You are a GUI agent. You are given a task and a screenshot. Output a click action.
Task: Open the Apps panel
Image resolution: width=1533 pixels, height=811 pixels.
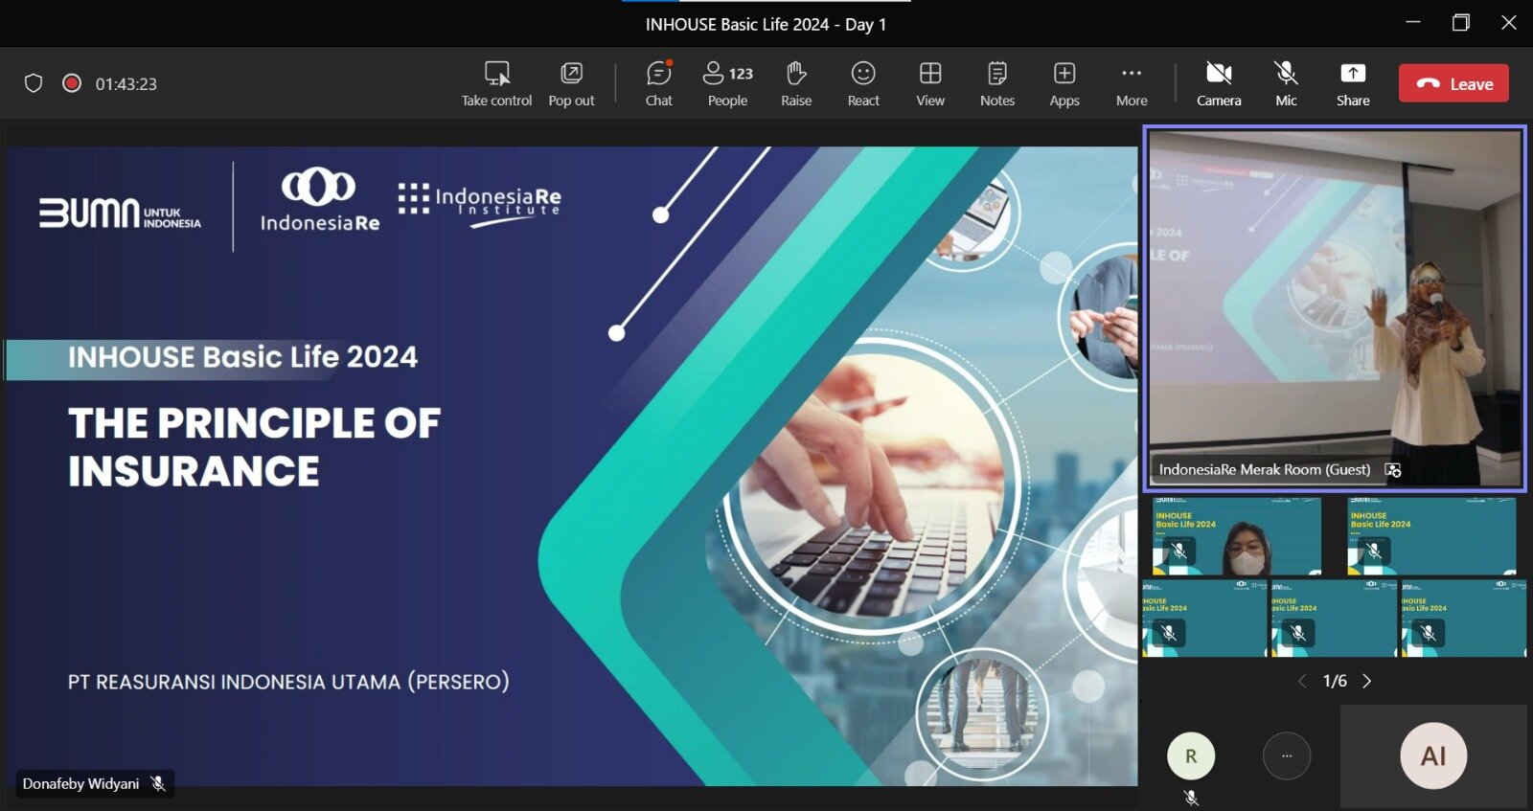[x=1064, y=83]
